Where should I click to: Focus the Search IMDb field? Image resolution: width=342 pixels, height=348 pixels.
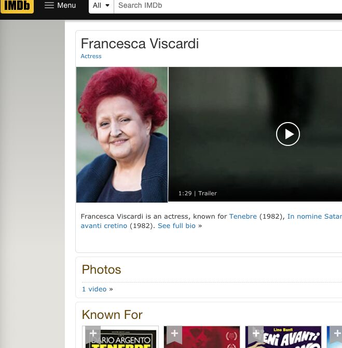pos(228,6)
